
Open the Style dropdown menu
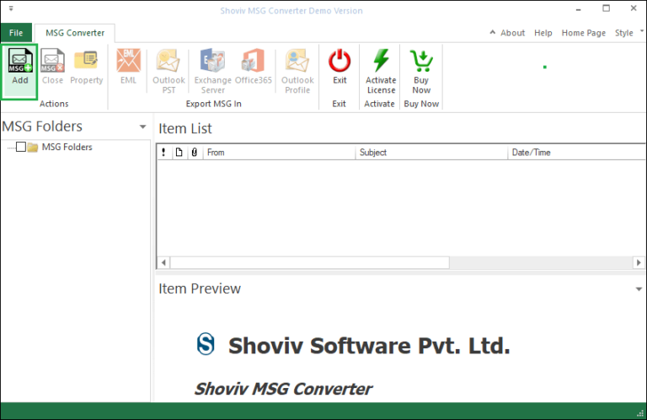click(627, 33)
